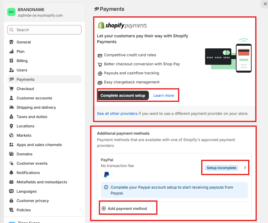Click the Easy chargeback management text

[x=132, y=82]
